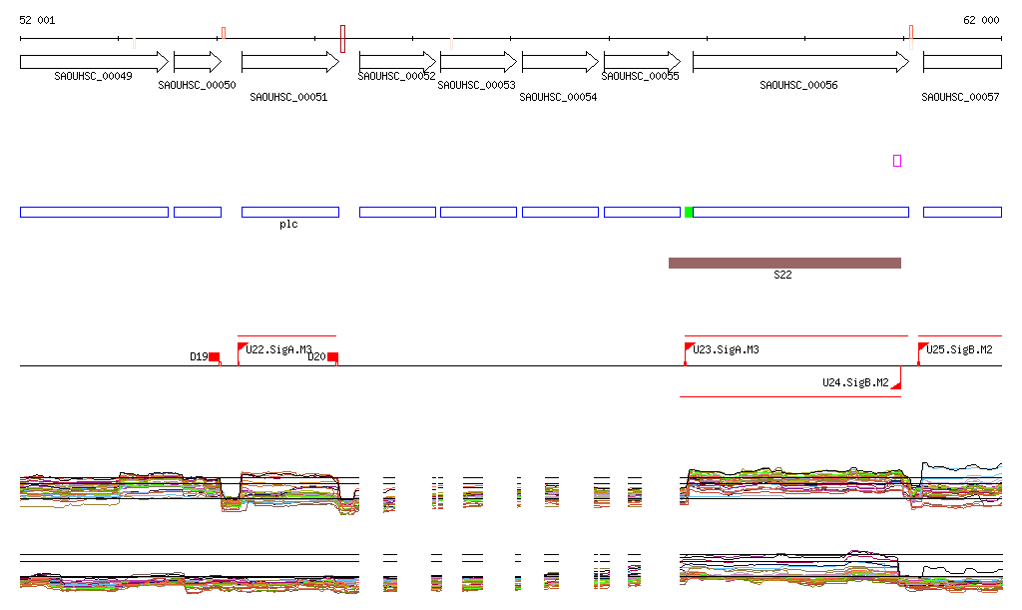
Task: Click the 62 000 end coordinate label
Action: (981, 20)
